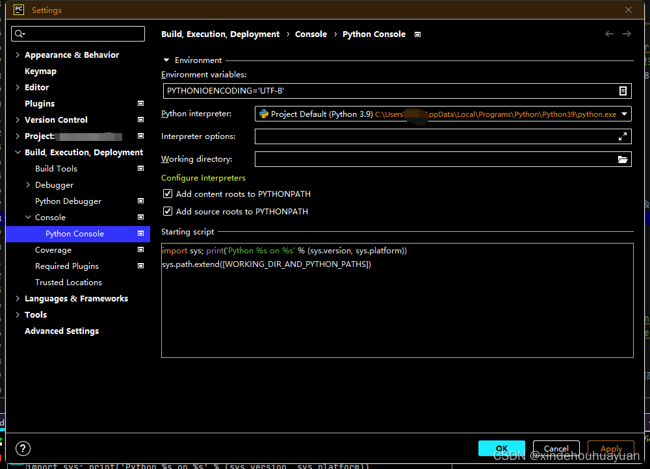The width and height of the screenshot is (650, 469).
Task: Close the Settings dialog
Action: (629, 10)
